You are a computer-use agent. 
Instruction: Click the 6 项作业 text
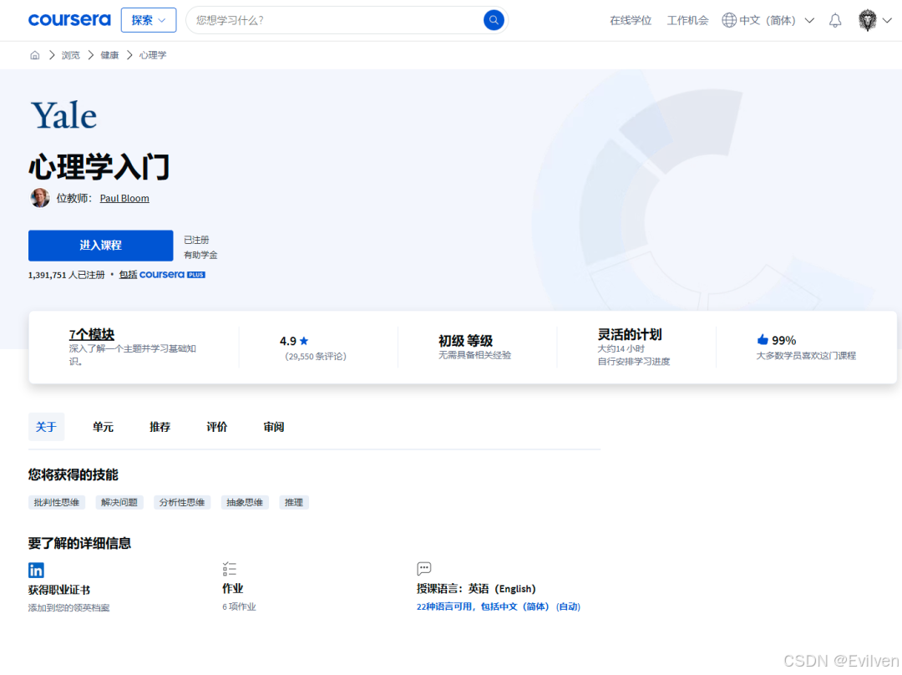[239, 606]
